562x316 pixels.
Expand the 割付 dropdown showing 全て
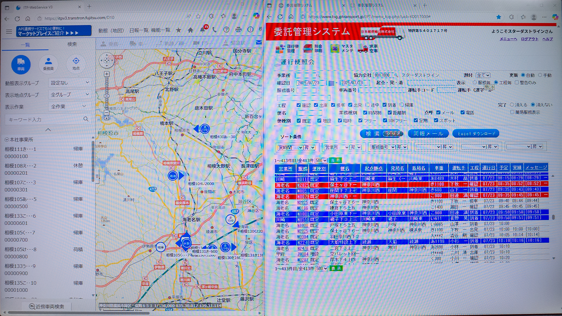[x=483, y=75]
